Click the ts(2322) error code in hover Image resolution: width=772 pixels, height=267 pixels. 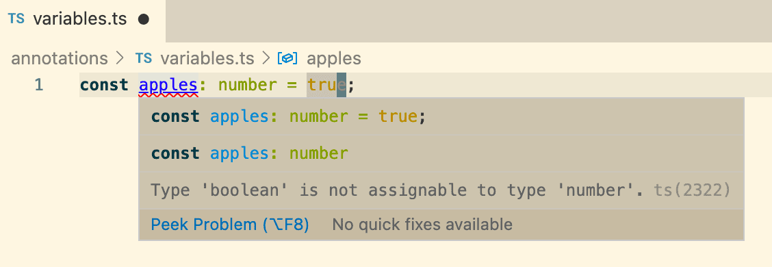(x=692, y=190)
